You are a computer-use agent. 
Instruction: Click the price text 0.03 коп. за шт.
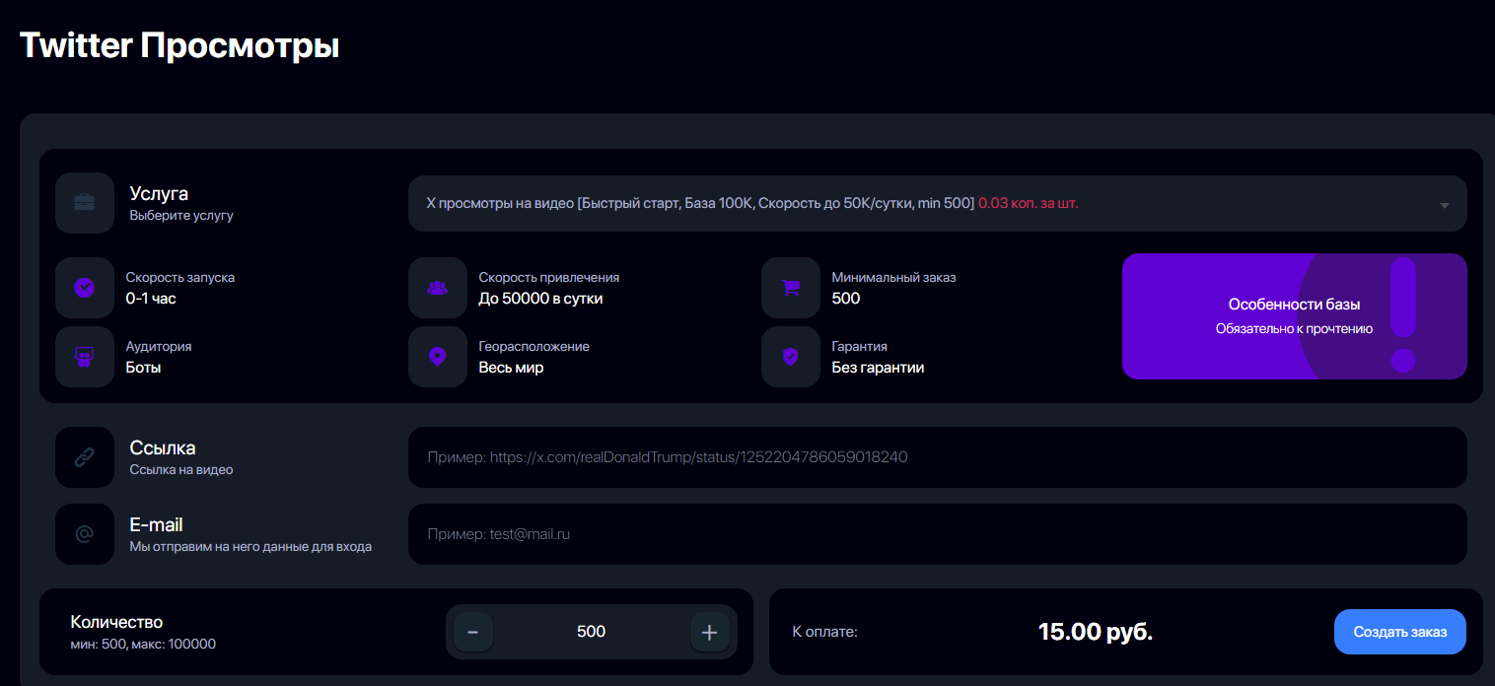pos(1029,204)
